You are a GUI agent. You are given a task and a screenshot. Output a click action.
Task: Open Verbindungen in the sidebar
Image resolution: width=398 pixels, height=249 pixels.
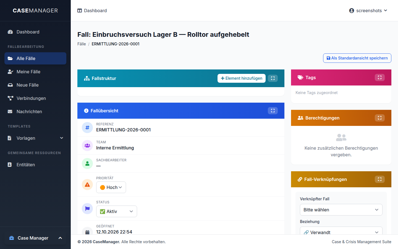(x=35, y=98)
